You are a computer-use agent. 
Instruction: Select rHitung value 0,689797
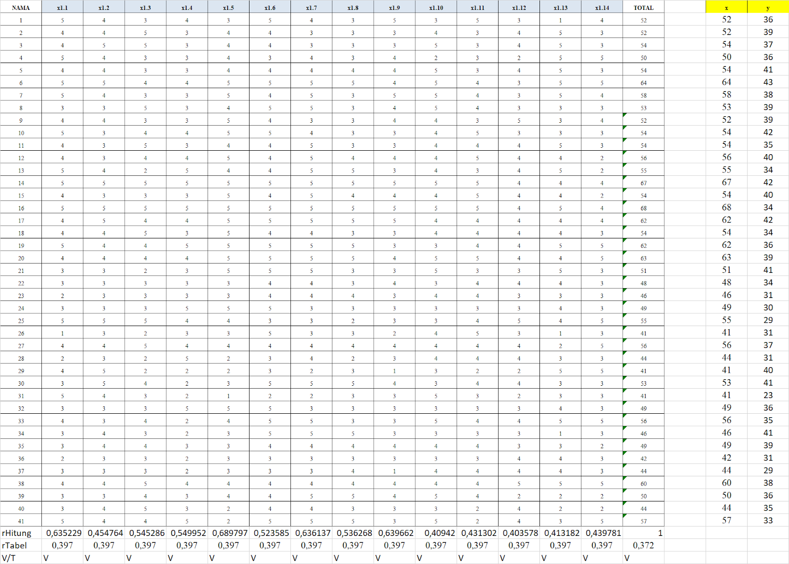(229, 533)
